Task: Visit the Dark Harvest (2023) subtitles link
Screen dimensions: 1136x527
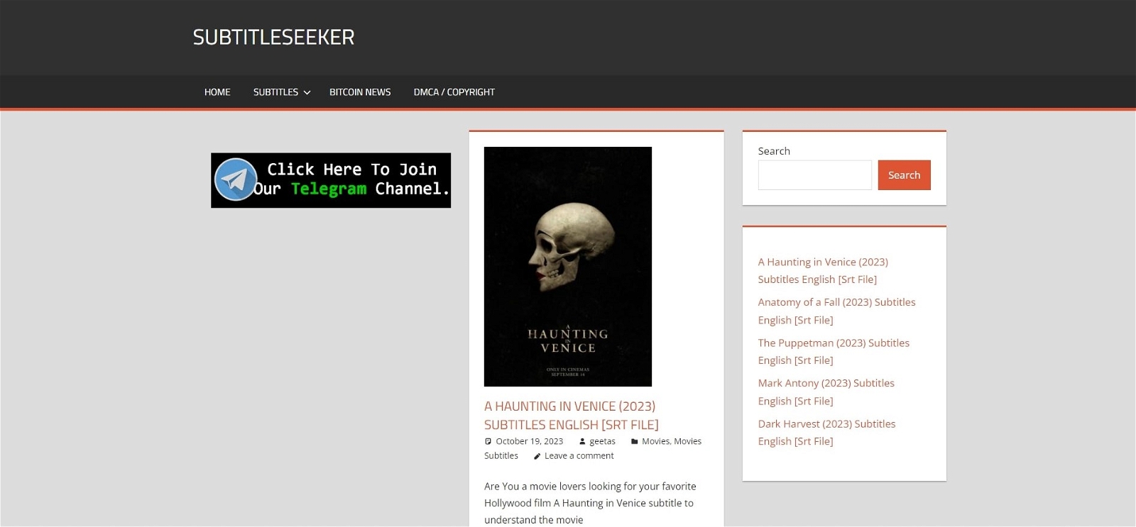Action: [826, 432]
